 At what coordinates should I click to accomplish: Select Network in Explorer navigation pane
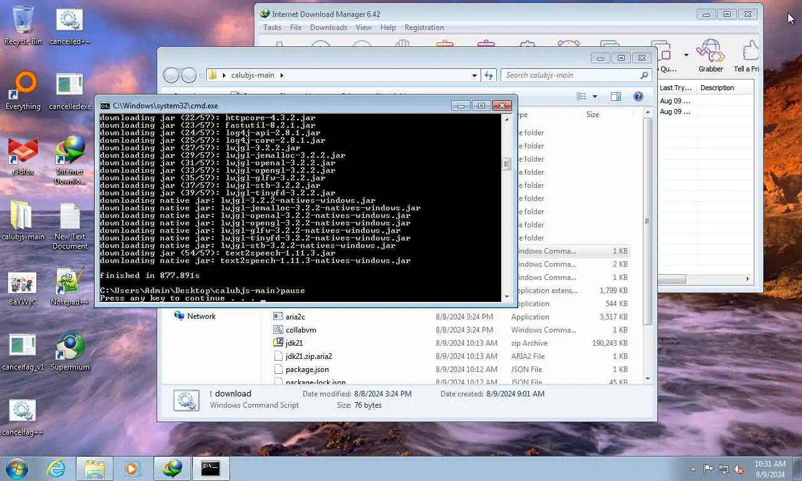(201, 316)
